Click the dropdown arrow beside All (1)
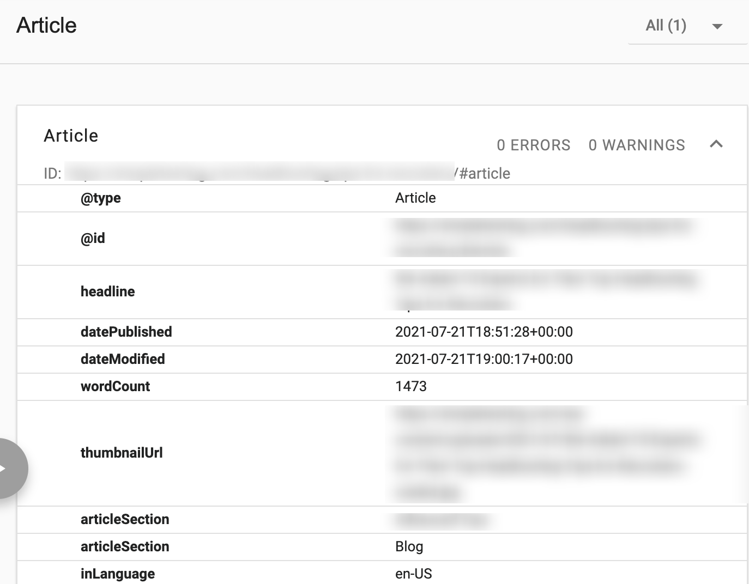749x584 pixels. (x=717, y=26)
